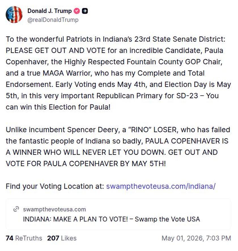Open the Donald J. Trump display name
This screenshot has height=251, width=238.
click(x=50, y=11)
